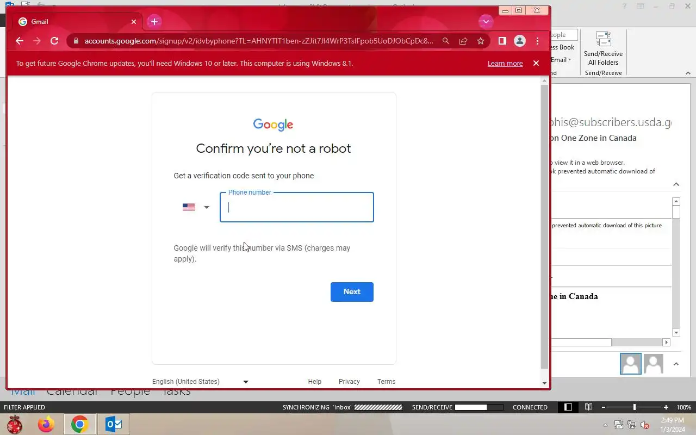The width and height of the screenshot is (696, 435).
Task: Open Google Help link
Action: click(x=315, y=382)
